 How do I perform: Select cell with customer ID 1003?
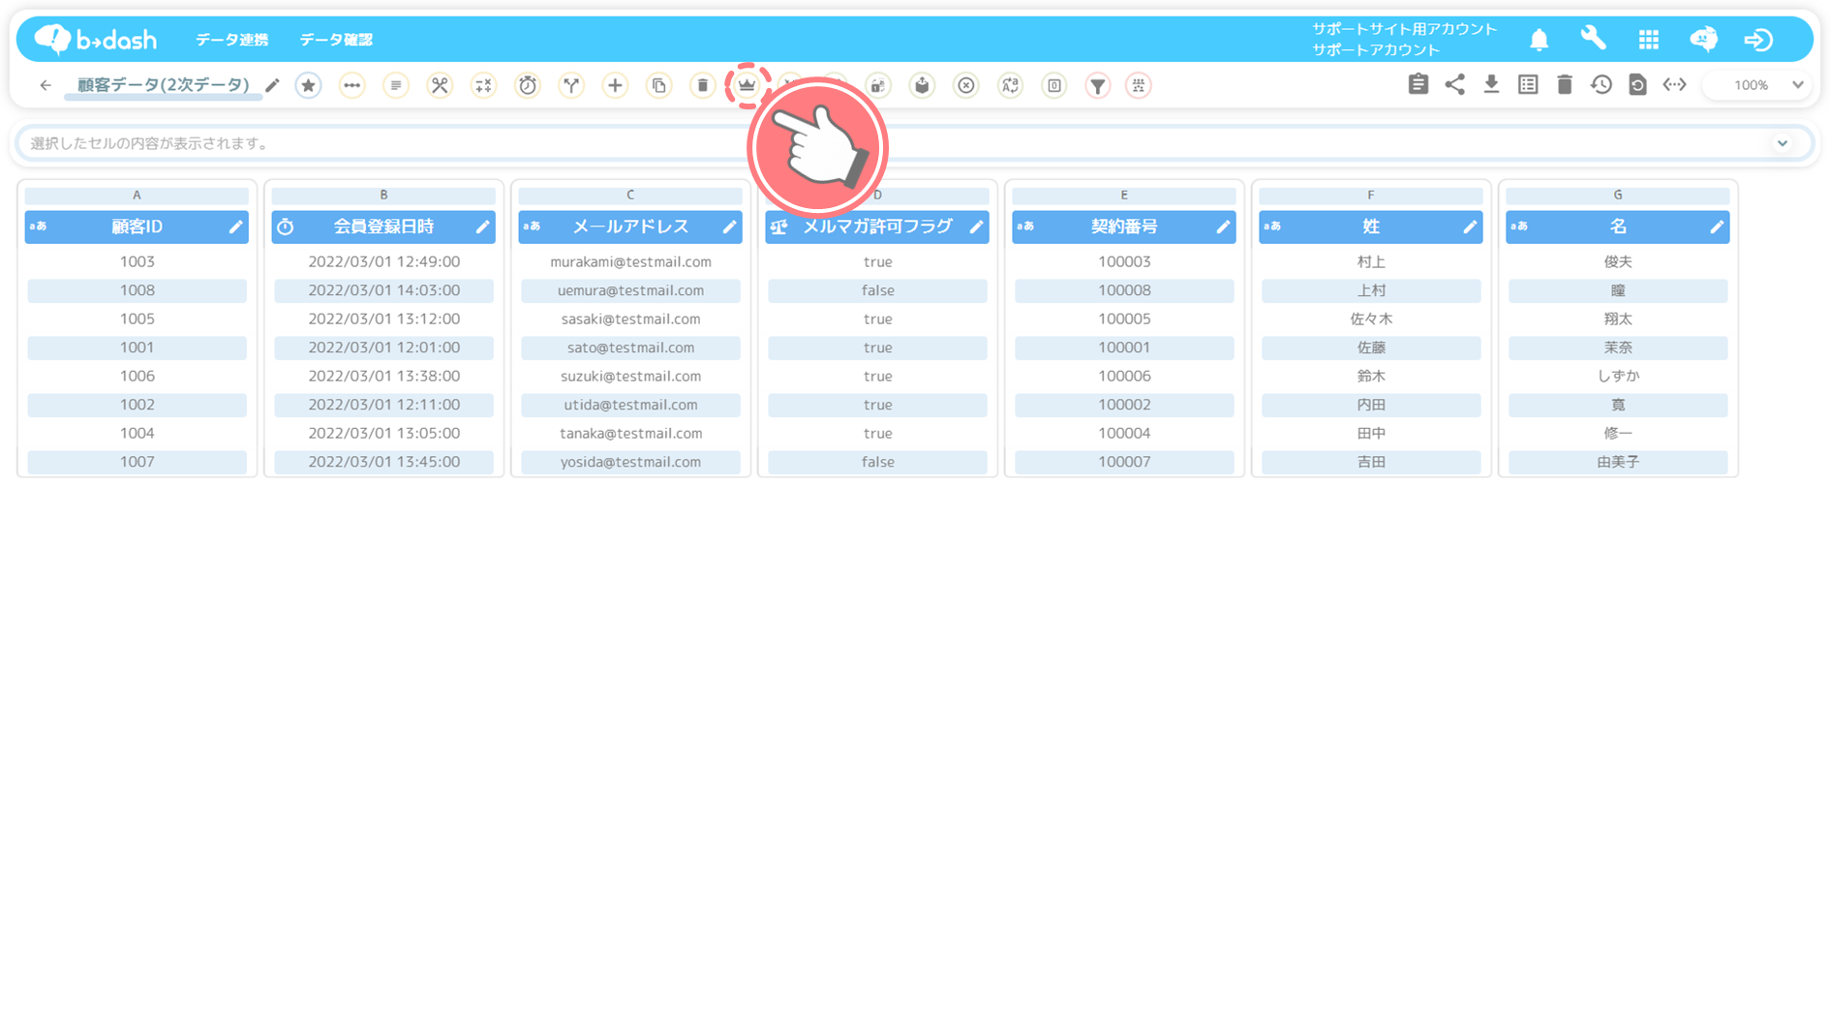[x=137, y=261]
